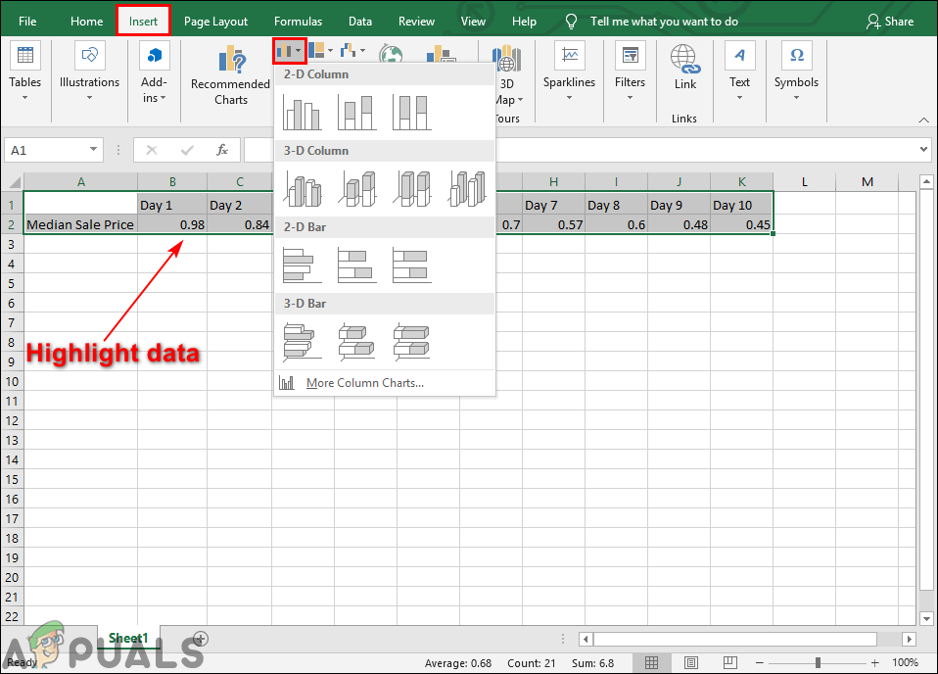Open the View tab
938x674 pixels.
pyautogui.click(x=473, y=22)
